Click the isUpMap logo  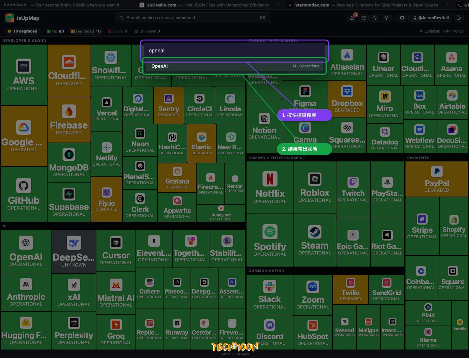(x=22, y=18)
